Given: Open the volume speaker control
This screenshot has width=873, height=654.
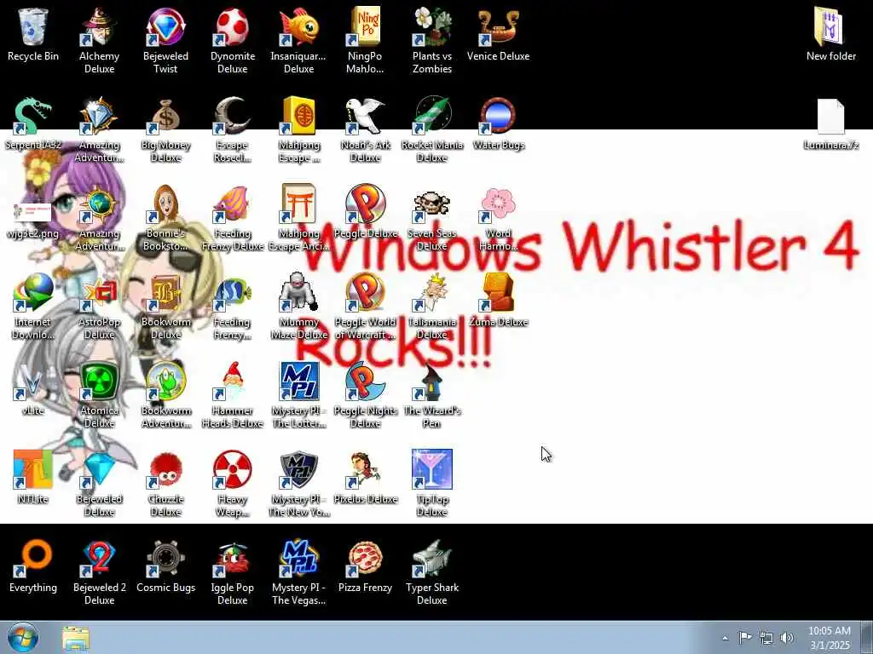Looking at the screenshot, I should tap(787, 638).
